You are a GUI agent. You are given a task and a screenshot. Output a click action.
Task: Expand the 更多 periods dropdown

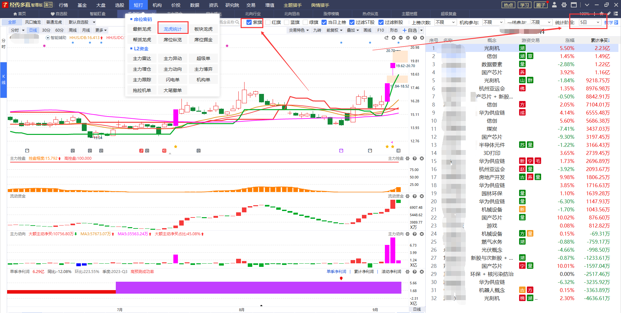pyautogui.click(x=101, y=30)
